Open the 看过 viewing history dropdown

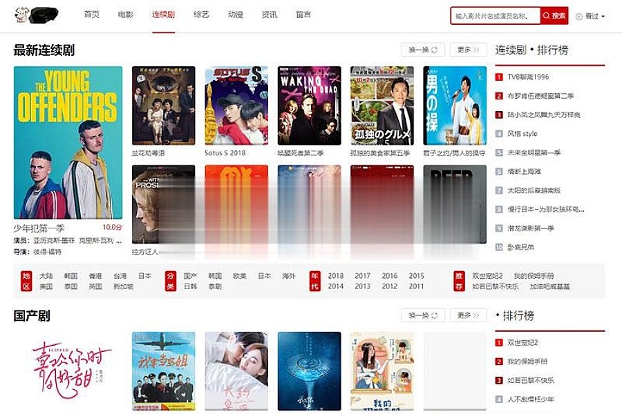(x=590, y=17)
